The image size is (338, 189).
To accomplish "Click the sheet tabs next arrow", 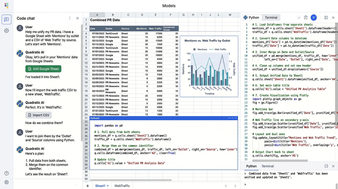I will [235, 186].
